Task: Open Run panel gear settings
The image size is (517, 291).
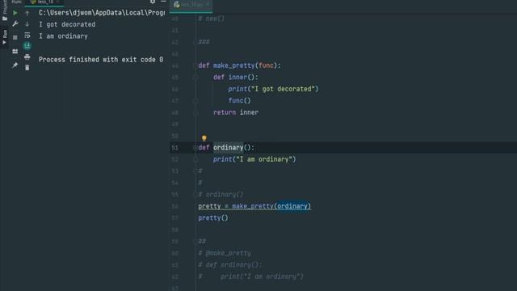Action: pyautogui.click(x=153, y=2)
